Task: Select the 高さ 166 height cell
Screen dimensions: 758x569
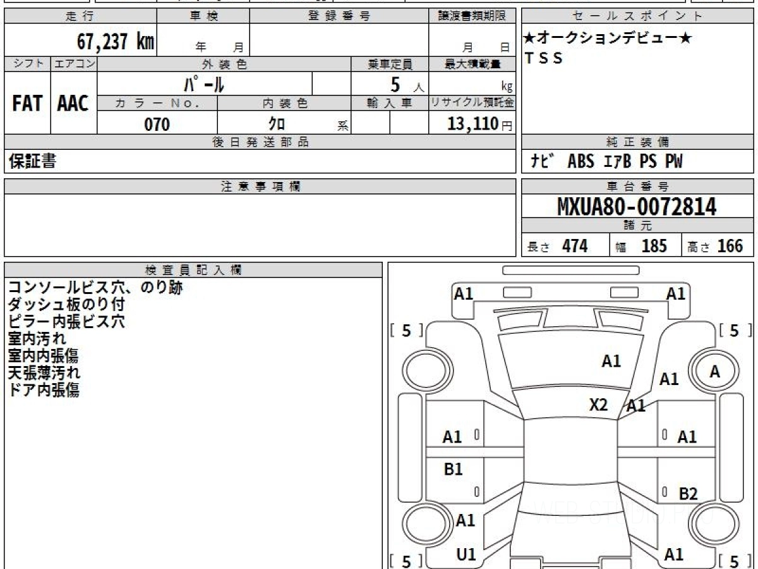Action: point(718,245)
